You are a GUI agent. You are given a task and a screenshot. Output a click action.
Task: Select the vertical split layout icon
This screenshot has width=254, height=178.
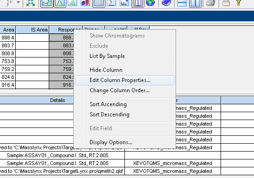point(195,3)
